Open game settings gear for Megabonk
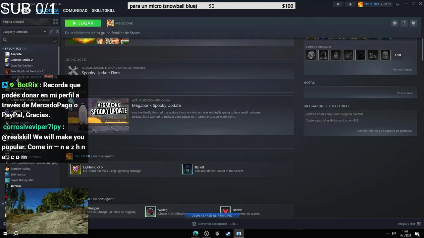The height and width of the screenshot is (238, 424). tap(395, 23)
